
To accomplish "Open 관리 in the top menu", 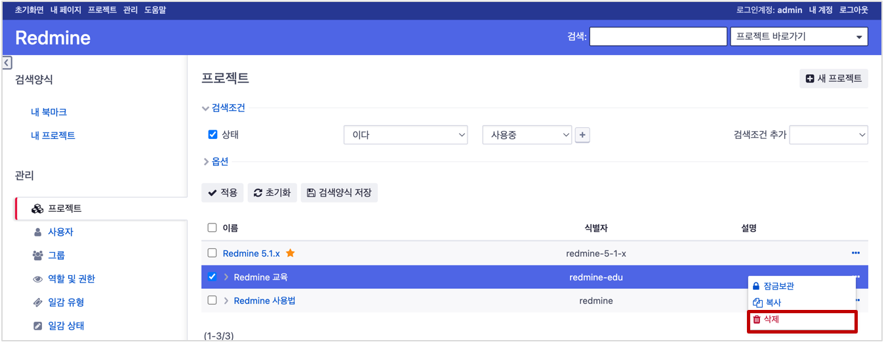I will pos(131,10).
